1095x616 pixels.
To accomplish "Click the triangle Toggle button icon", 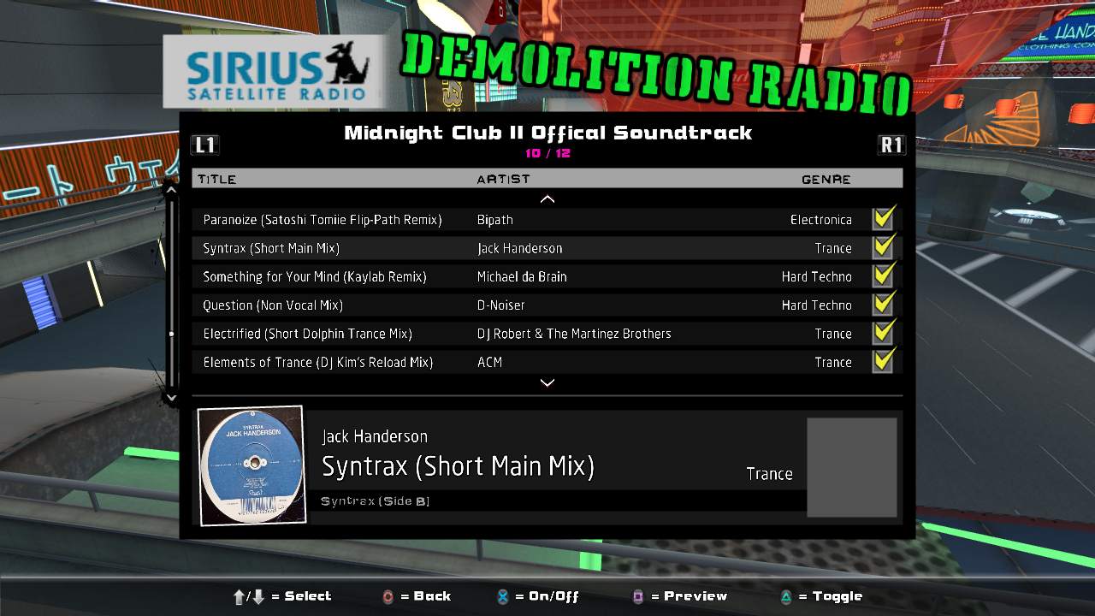I will pyautogui.click(x=786, y=597).
